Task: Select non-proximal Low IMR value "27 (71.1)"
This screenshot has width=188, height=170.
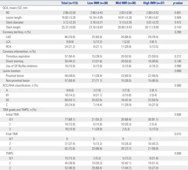Action: (97, 81)
